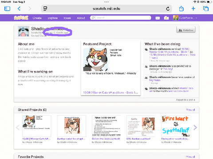Open the Explore menu item
This screenshot has width=213, height=159.
click(x=53, y=18)
